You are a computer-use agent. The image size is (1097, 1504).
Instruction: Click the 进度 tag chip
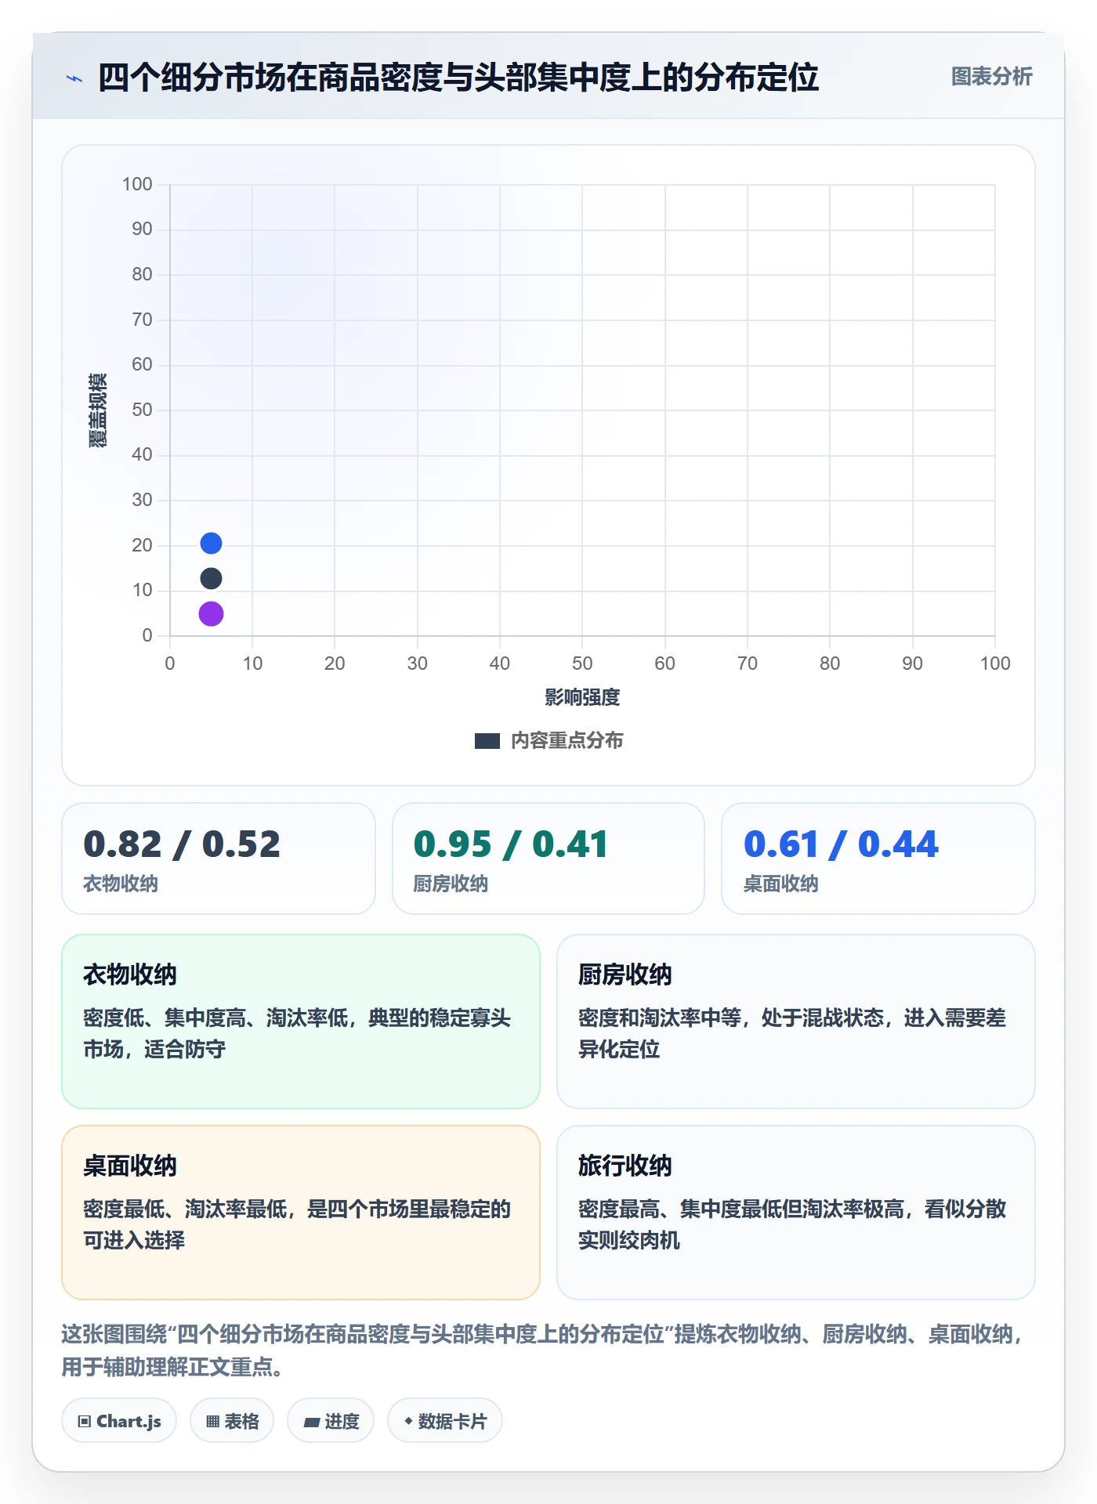click(331, 1421)
